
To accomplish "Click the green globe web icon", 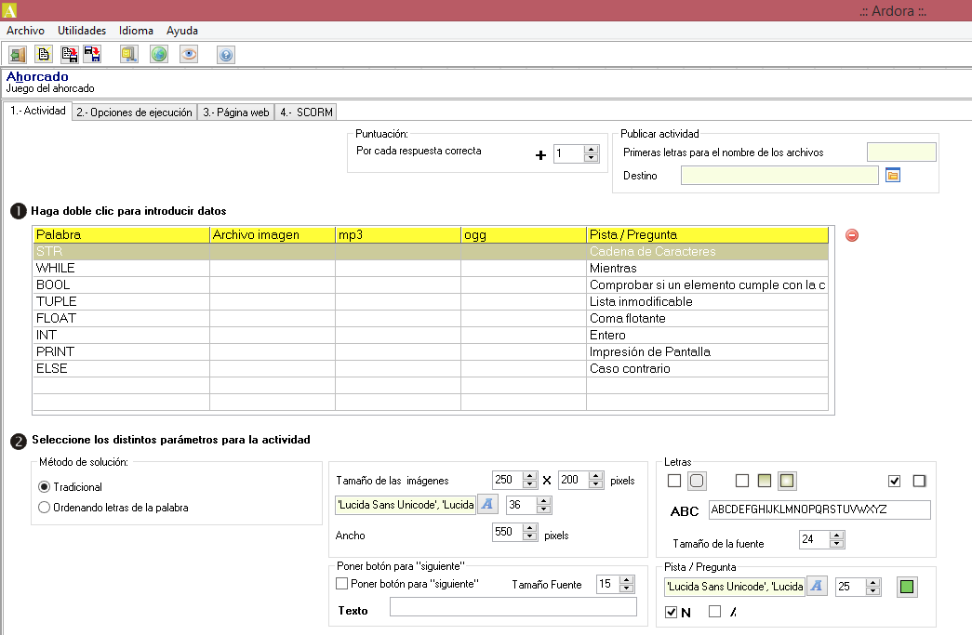I will [x=159, y=55].
